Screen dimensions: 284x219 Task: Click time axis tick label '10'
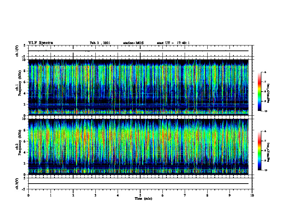(252, 195)
